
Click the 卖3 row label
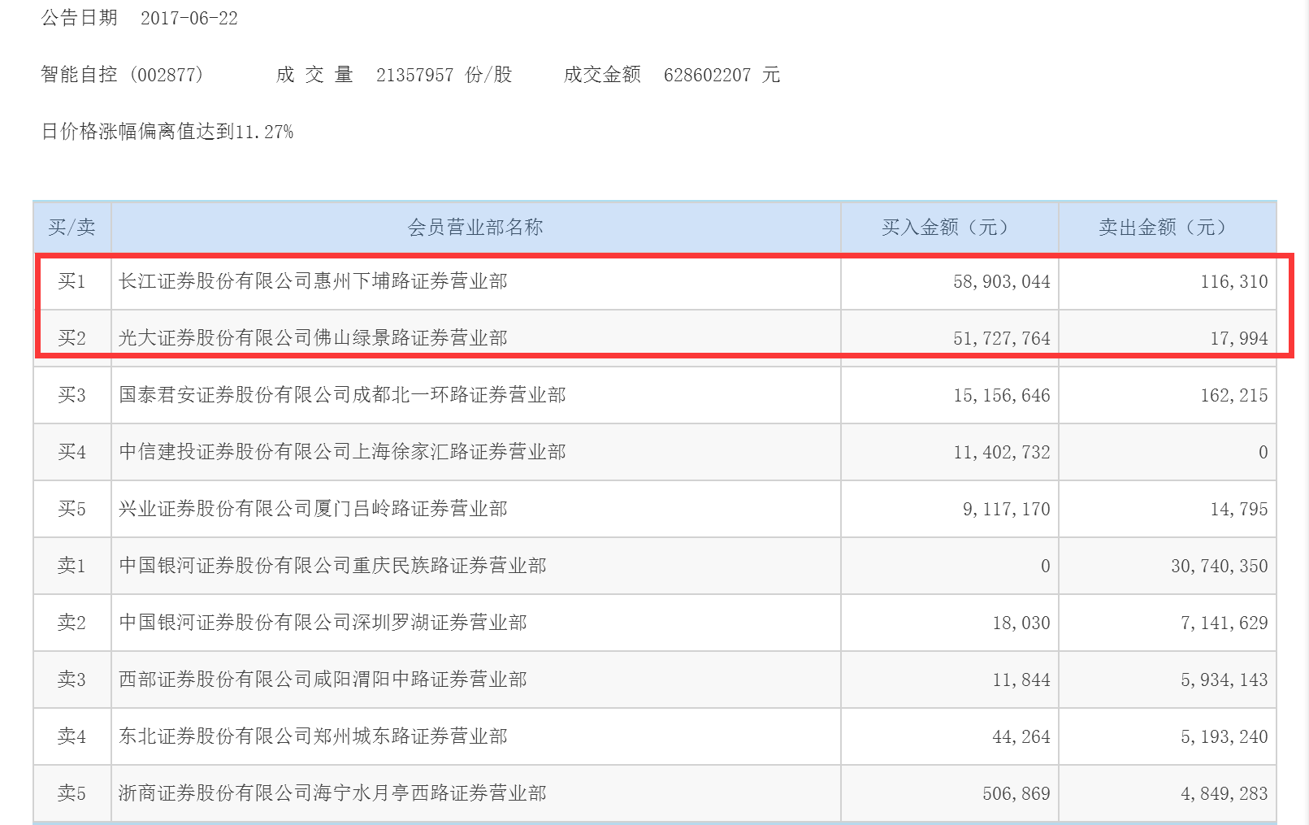click(72, 680)
